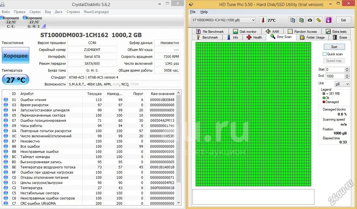Open the Сервис menu in CrystalDiskInfo
The width and height of the screenshot is (357, 209).
[35, 12]
